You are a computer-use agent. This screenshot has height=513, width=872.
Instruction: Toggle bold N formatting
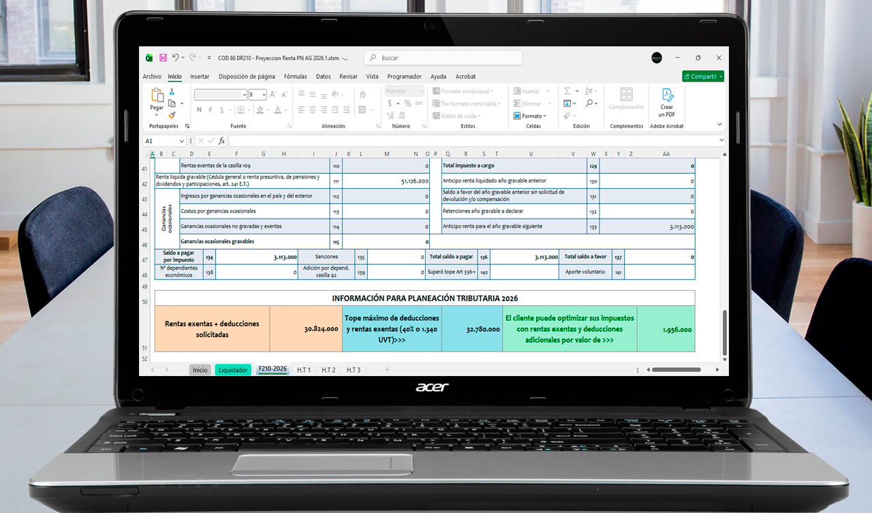tap(199, 110)
